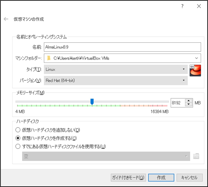Click the 名前とオペレーティングシステム group label

click(x=42, y=37)
